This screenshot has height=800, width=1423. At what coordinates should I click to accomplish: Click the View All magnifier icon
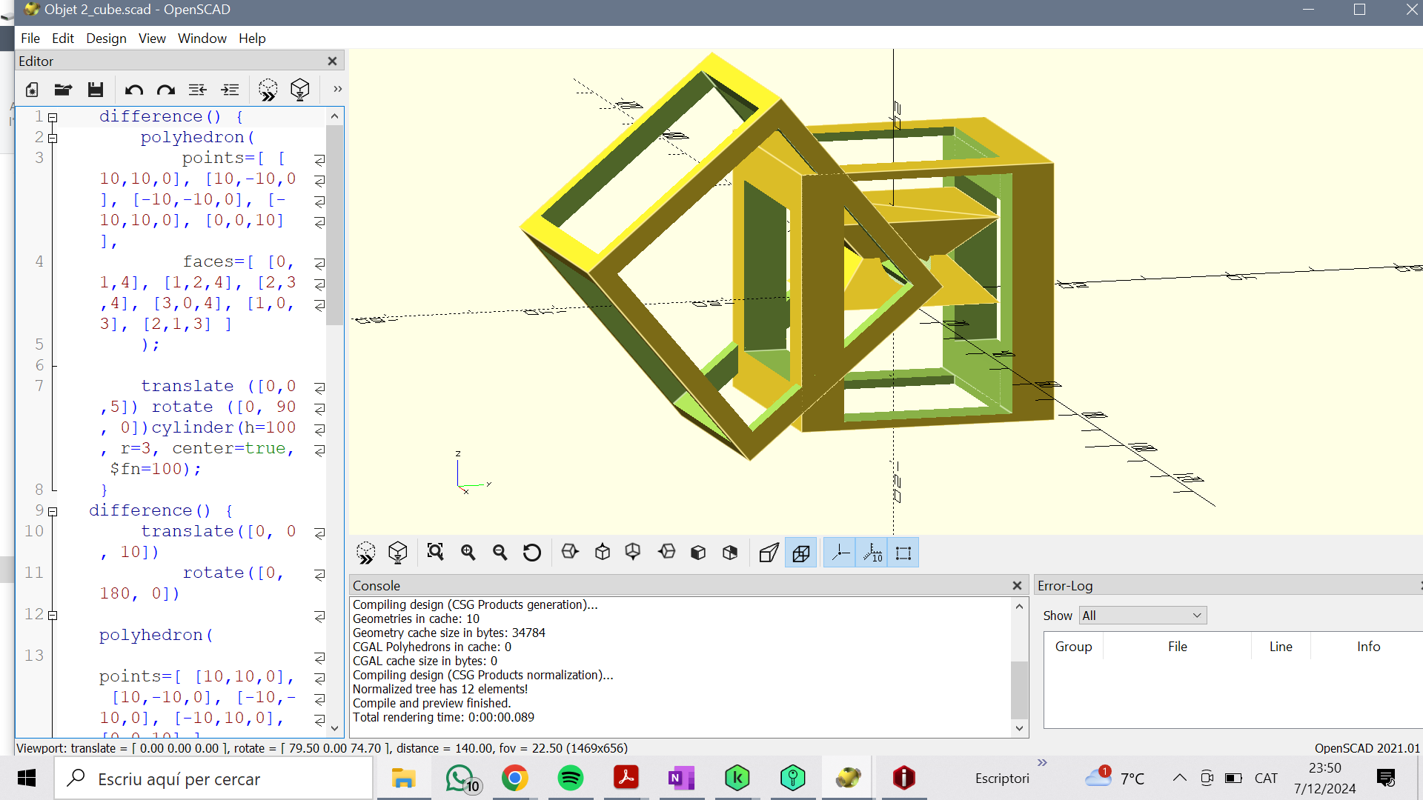[435, 553]
